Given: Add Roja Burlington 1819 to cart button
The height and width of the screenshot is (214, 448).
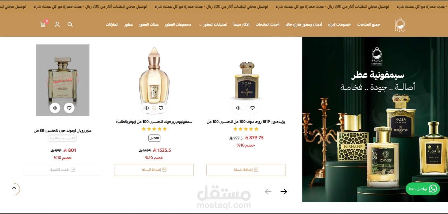Looking at the screenshot, I should click(246, 170).
